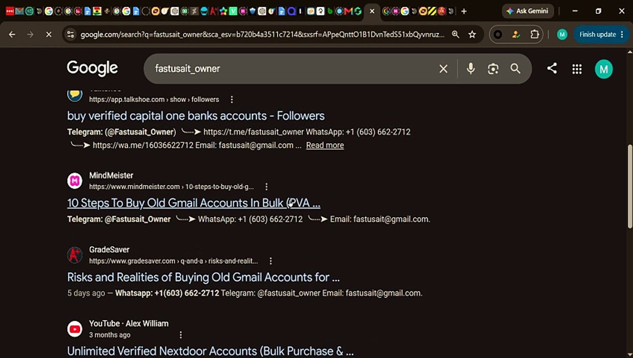Click the MindMeister site favicon
This screenshot has width=633, height=358.
coord(75,180)
